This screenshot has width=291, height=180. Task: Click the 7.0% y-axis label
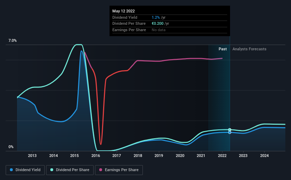12,40
